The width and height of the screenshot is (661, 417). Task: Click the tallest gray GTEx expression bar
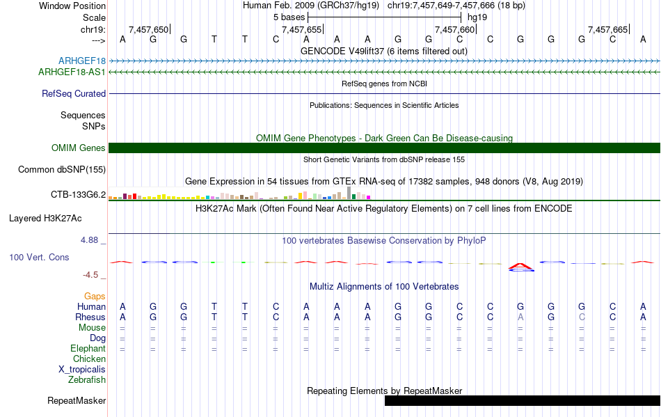(349, 193)
